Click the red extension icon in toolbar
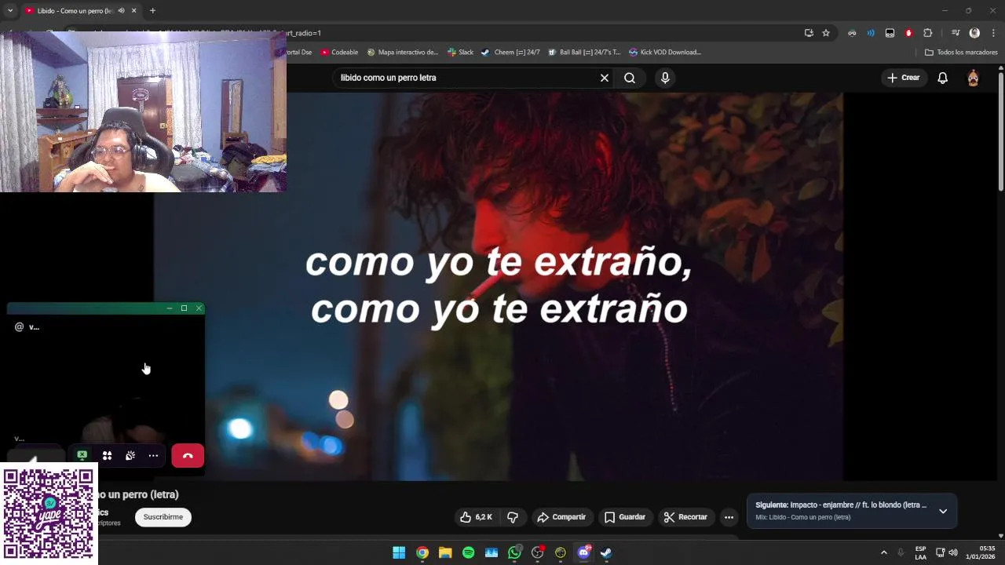This screenshot has width=1005, height=565. click(908, 33)
